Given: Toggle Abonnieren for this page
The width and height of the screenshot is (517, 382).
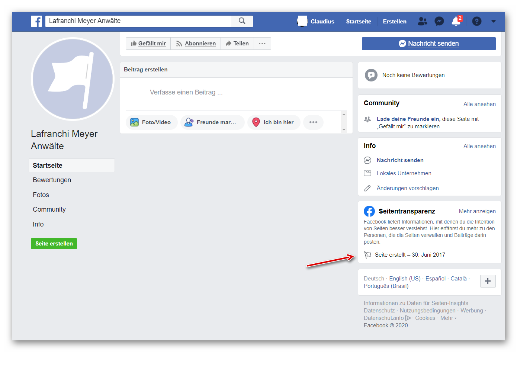Looking at the screenshot, I should (x=196, y=44).
